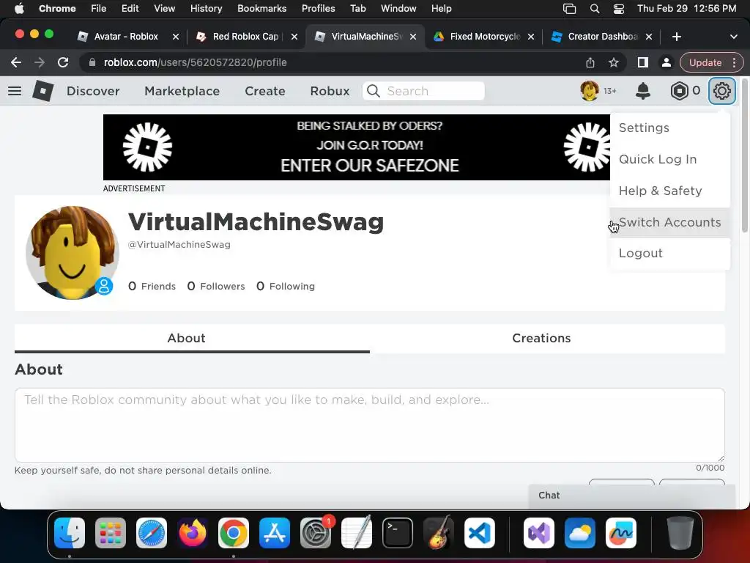Click the Roblox search field
Image resolution: width=750 pixels, height=563 pixels.
tap(424, 91)
